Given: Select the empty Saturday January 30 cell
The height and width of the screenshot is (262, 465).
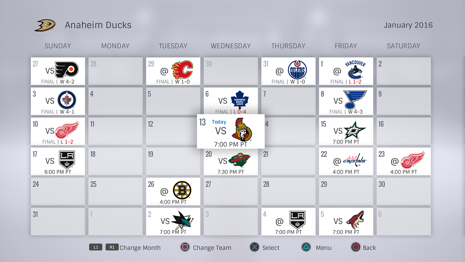Looking at the screenshot, I should pyautogui.click(x=404, y=191).
